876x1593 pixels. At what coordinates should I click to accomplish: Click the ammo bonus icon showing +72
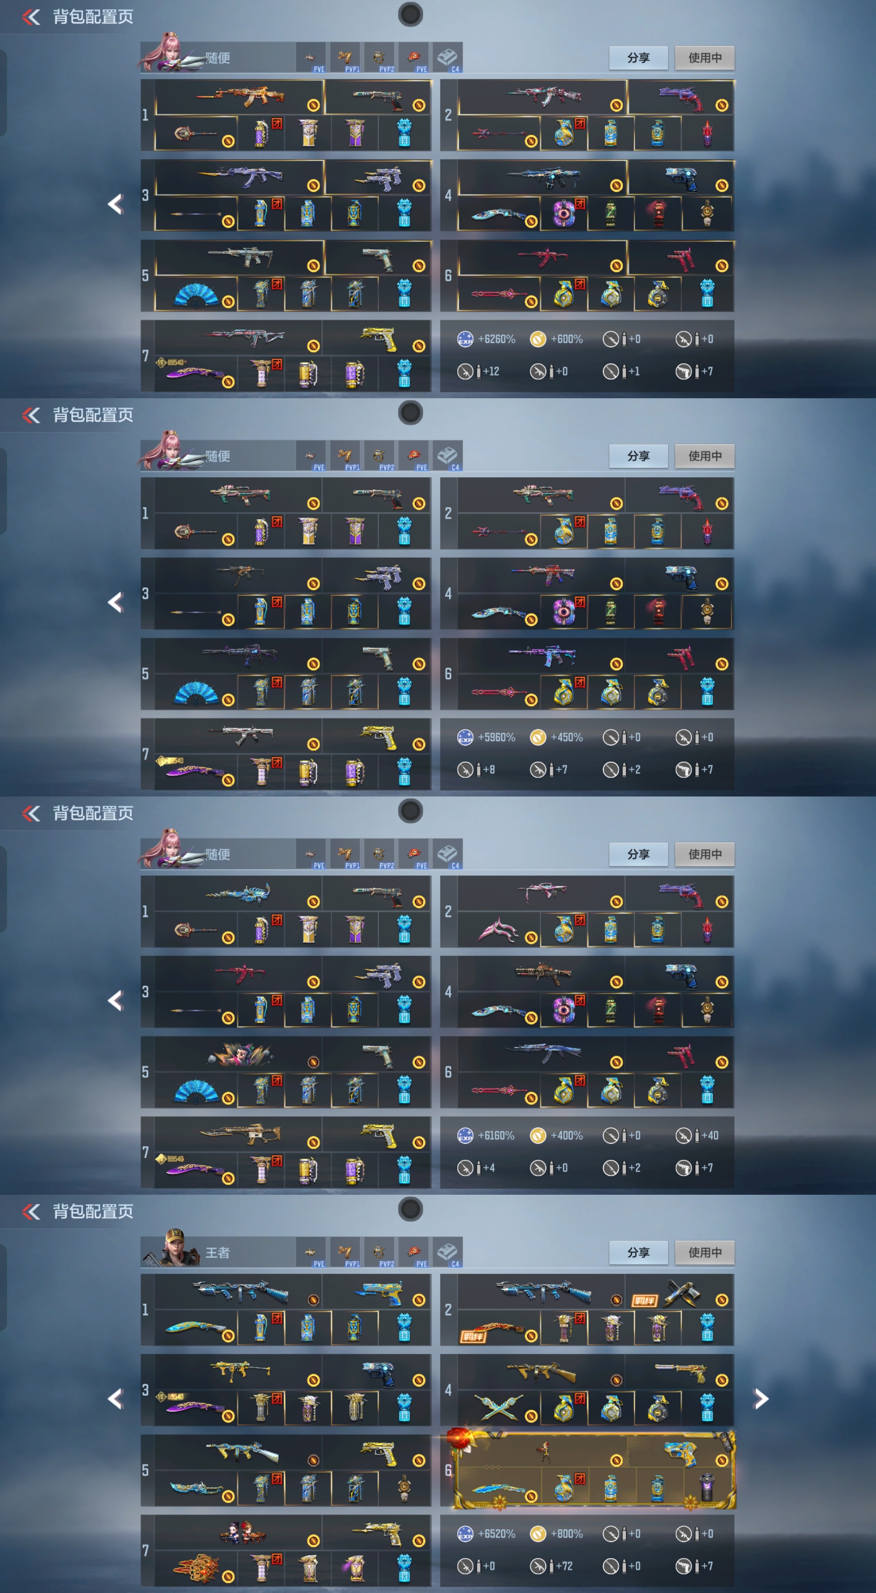point(538,1566)
